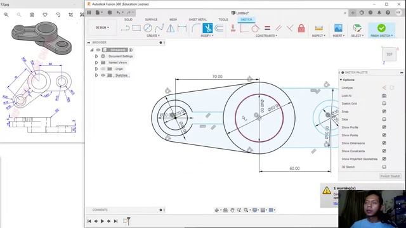Open the INSPECT dropdown menu
Viewport: 406px width, 228px height.
(318, 35)
